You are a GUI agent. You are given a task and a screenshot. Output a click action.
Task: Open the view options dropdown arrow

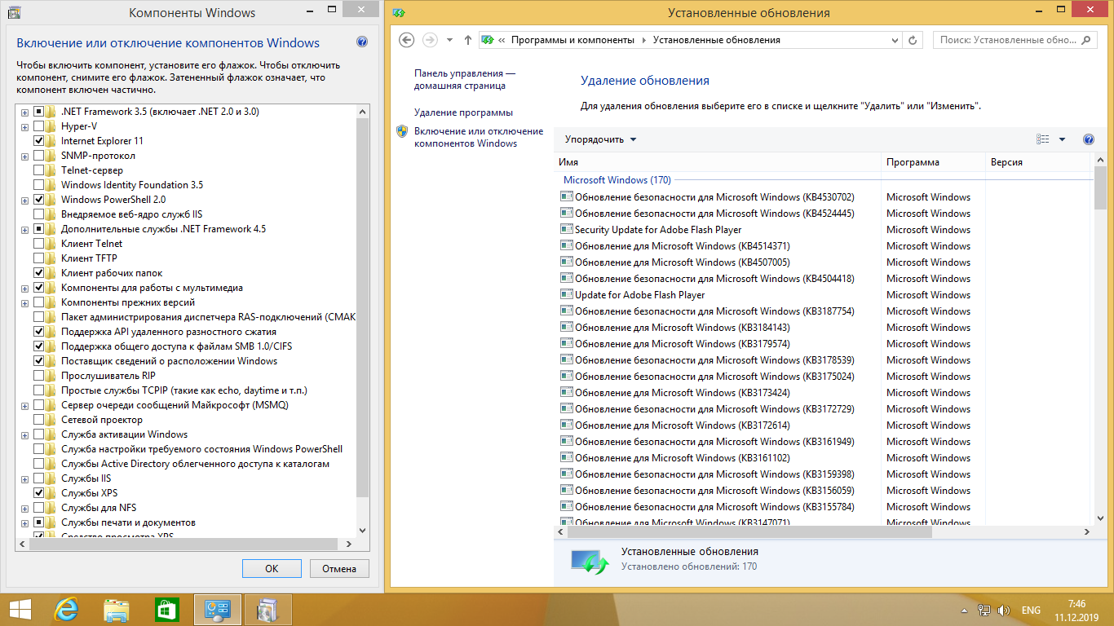point(1062,139)
